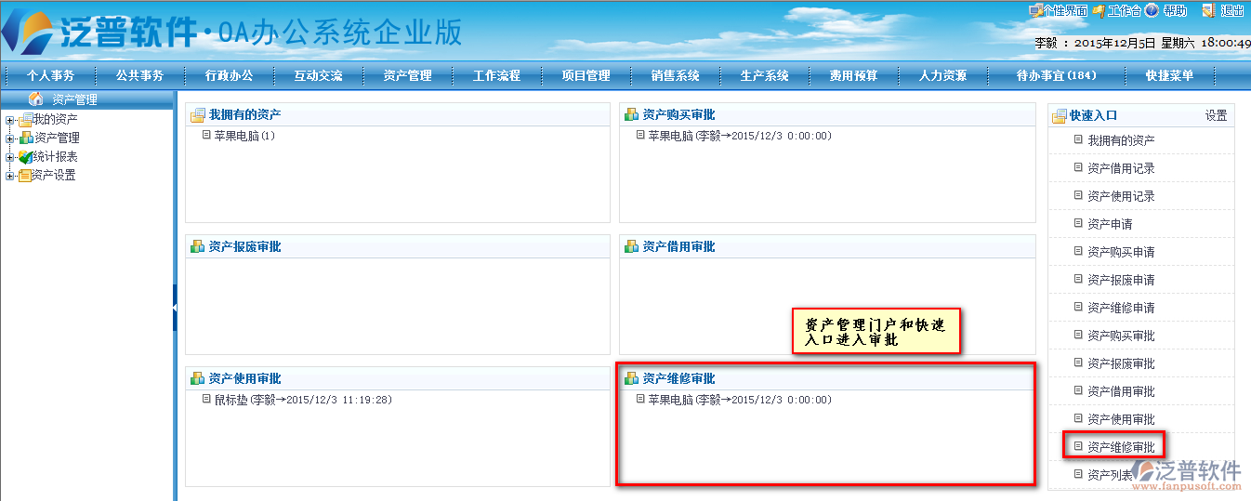Click the 资产管理 blocks icon in tree
This screenshot has width=1251, height=501.
coord(25,138)
